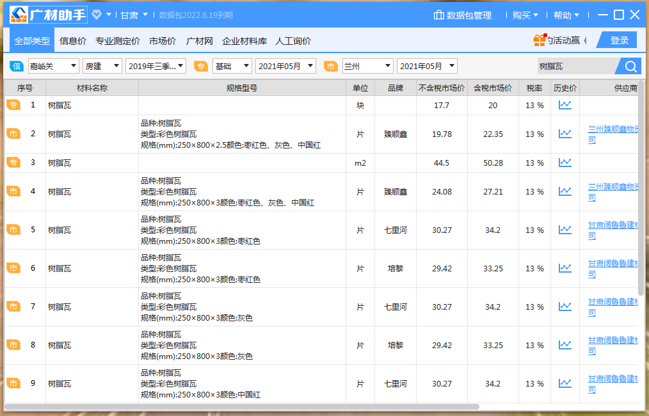Click the diamond VIP icon in title bar
Screen dimensions: 649x416
pyautogui.click(x=97, y=15)
